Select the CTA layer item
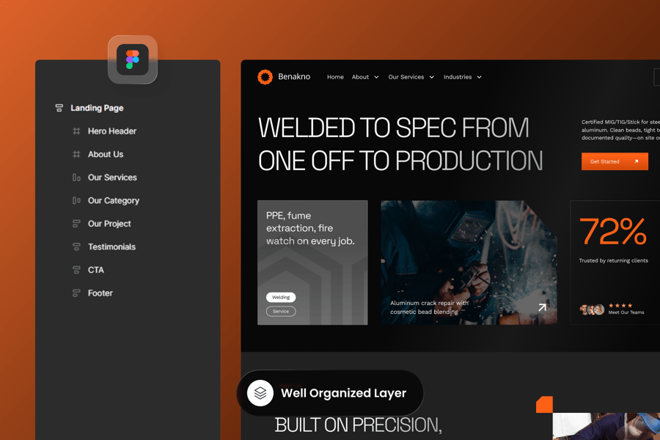The height and width of the screenshot is (440, 660). pos(96,270)
